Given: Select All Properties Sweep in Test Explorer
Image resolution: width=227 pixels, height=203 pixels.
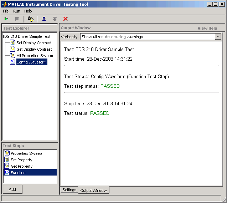Looking at the screenshot, I should point(34,56).
